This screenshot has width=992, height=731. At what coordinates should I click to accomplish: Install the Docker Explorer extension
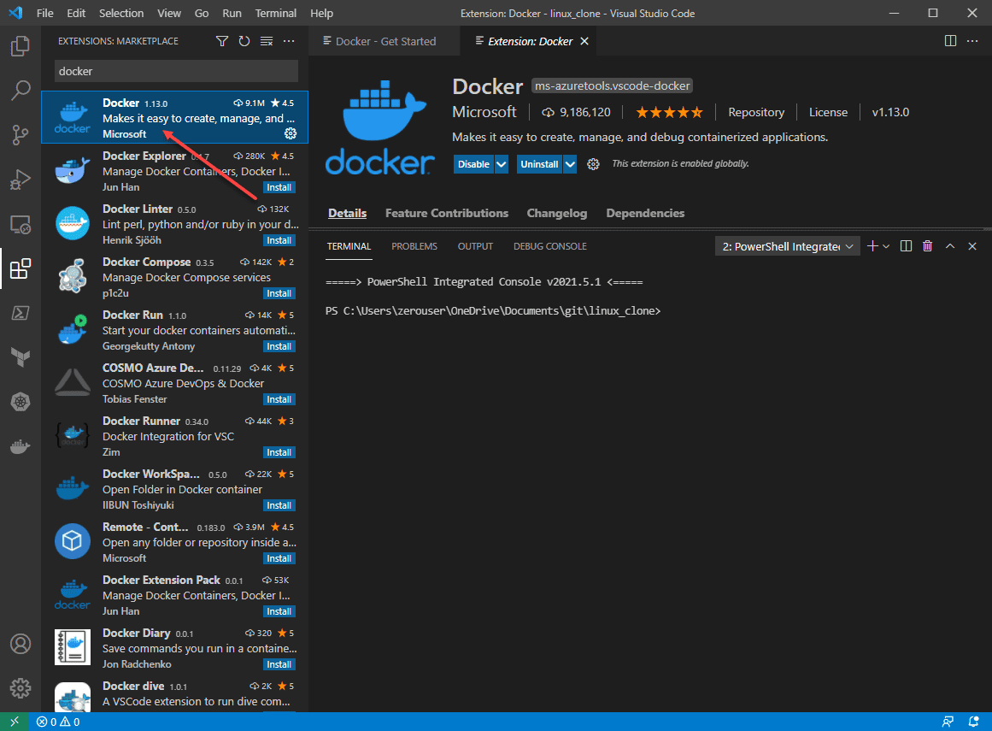tap(279, 187)
